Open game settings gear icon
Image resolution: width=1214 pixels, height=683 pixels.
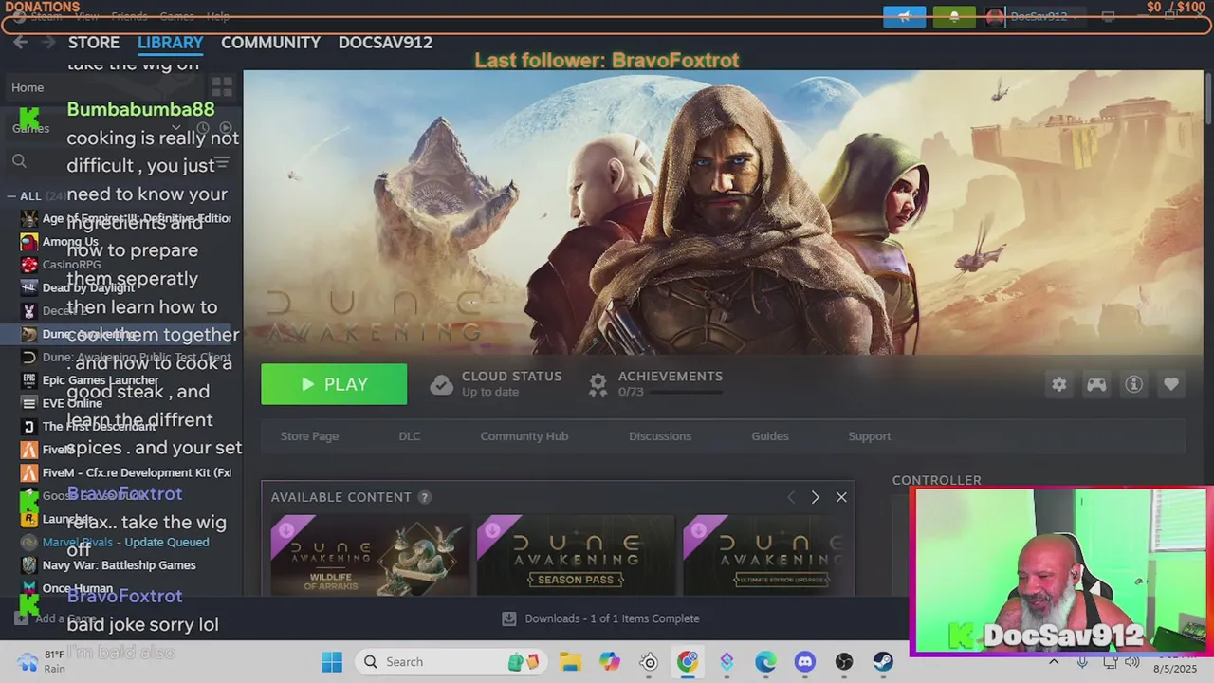pyautogui.click(x=1059, y=384)
